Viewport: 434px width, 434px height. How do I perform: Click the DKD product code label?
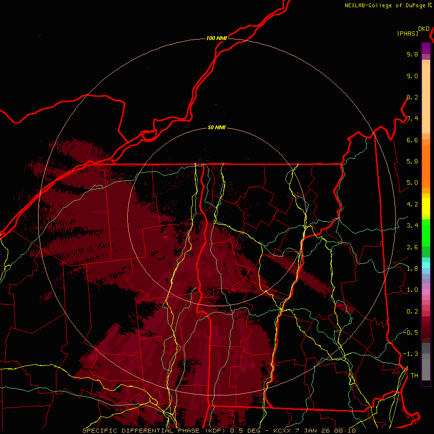424,29
